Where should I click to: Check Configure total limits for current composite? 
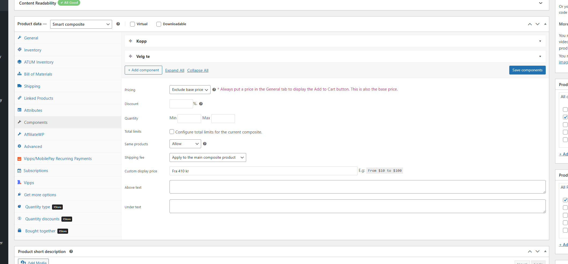click(x=172, y=132)
